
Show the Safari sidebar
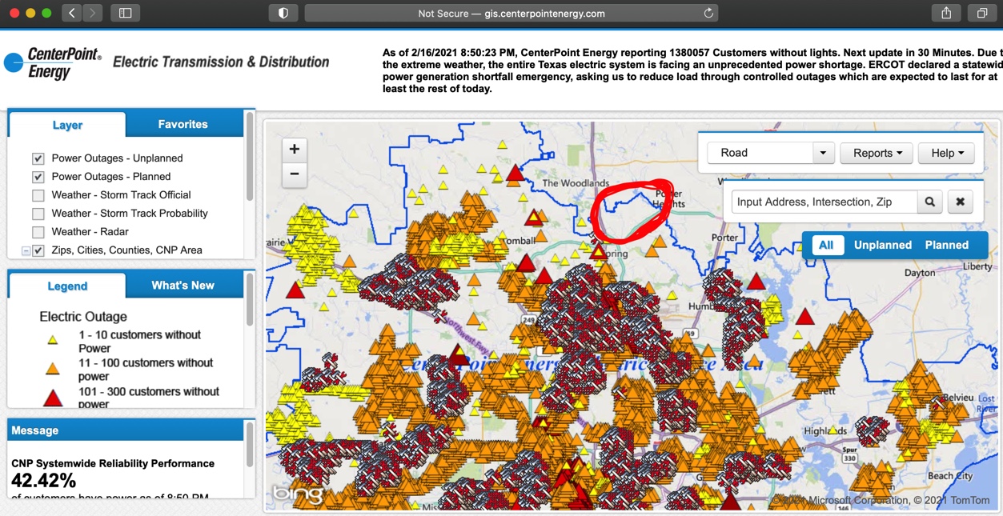pos(126,14)
